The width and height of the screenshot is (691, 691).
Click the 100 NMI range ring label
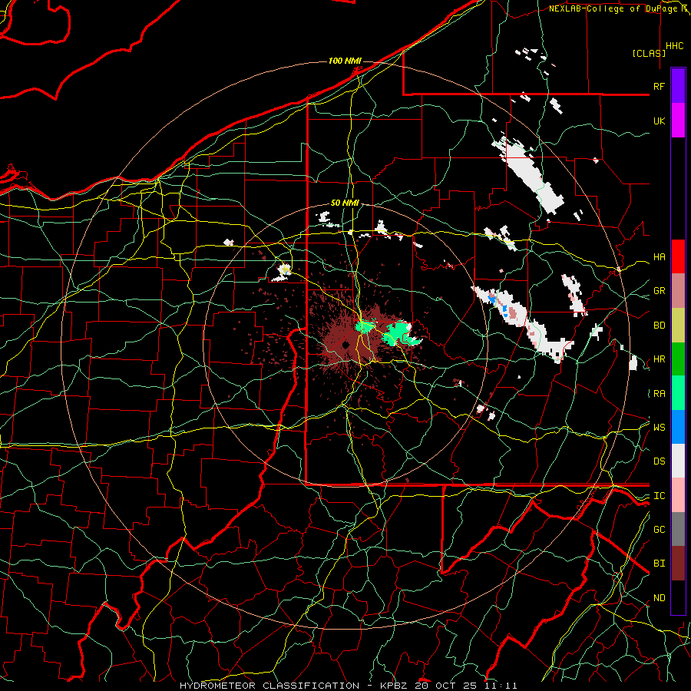[x=345, y=61]
